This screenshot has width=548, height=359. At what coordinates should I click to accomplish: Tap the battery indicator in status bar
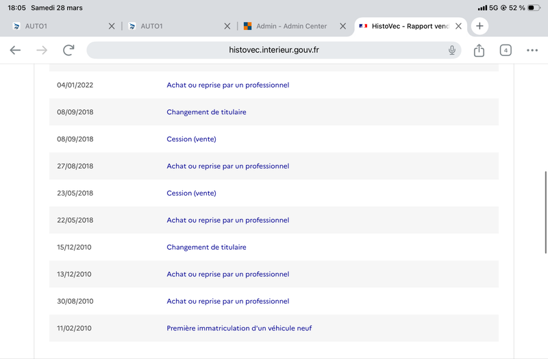(x=534, y=8)
